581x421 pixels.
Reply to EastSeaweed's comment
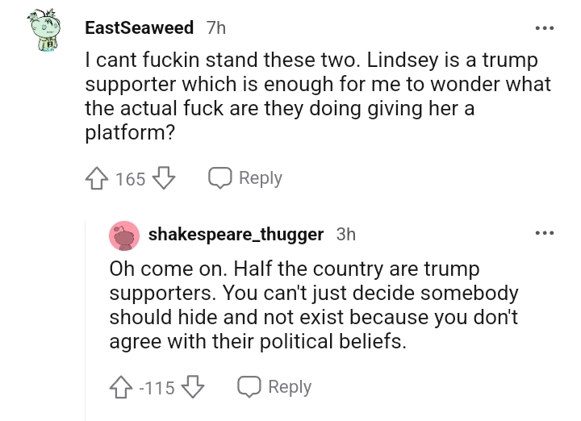point(245,178)
